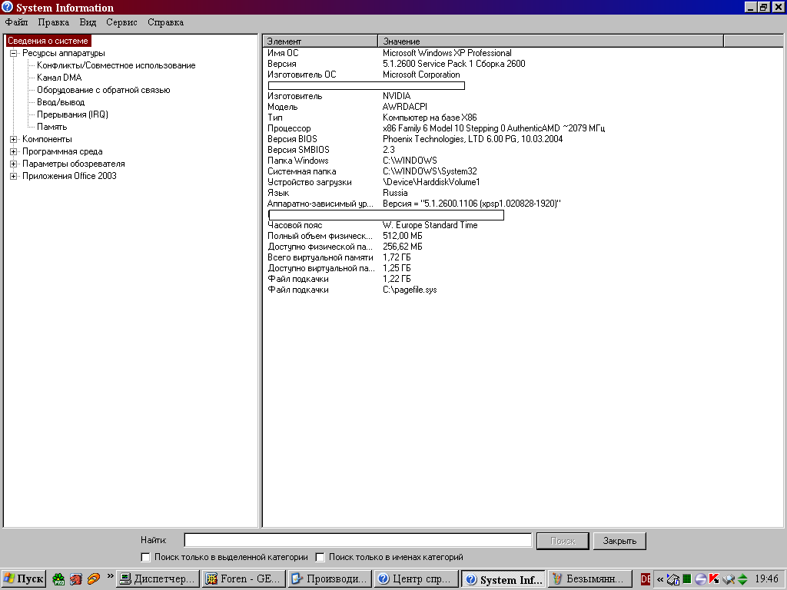
Task: Open the Пуск start button
Action: pyautogui.click(x=24, y=579)
